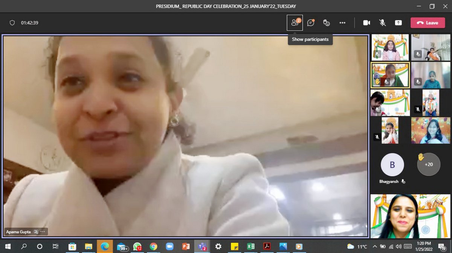Open the Windows Start menu
Viewport: 452px width, 253px height.
point(8,247)
